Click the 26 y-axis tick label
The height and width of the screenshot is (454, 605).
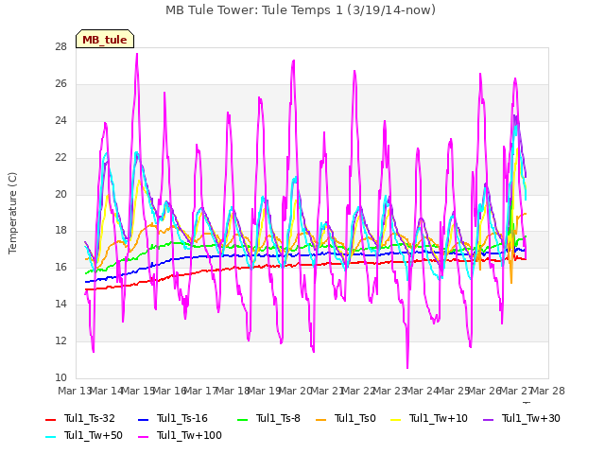tap(60, 84)
